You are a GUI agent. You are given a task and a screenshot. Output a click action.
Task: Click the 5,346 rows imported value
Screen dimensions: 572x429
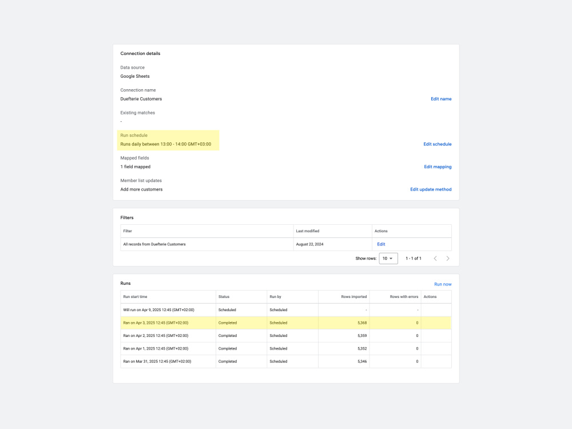(x=362, y=362)
